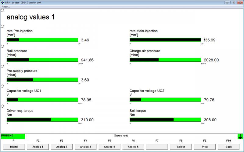Viewport: 244px width, 152px height.
Task: Select the radio circle beside Pre-supply pressure
Action: tap(2, 66)
